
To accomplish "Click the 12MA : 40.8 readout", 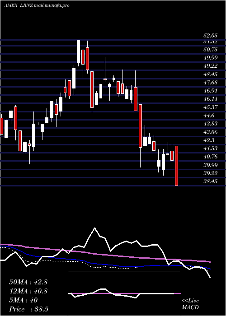I will click(x=28, y=291).
